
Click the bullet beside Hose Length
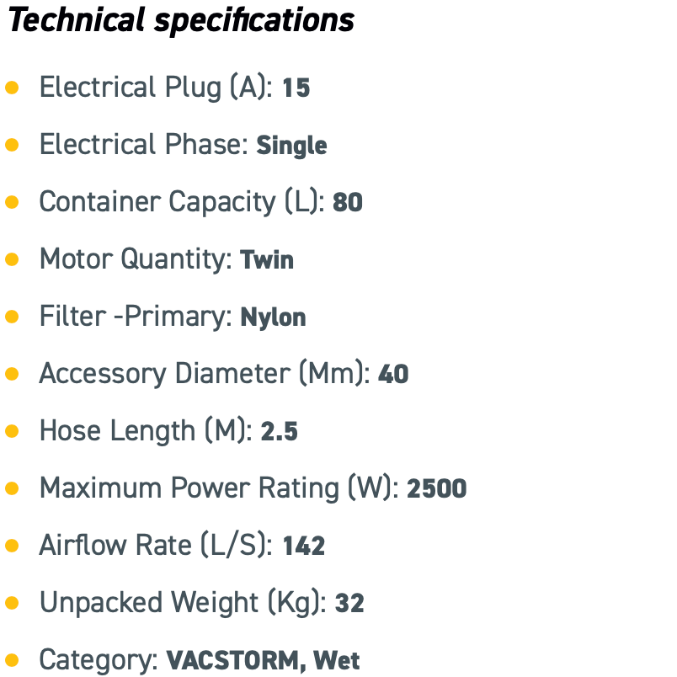[x=12, y=431]
